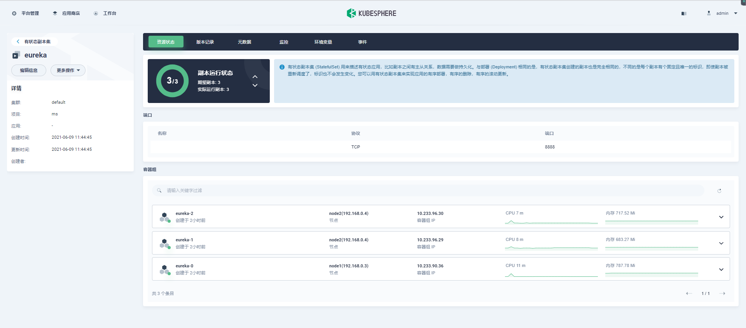The height and width of the screenshot is (328, 746).
Task: Increase replicas with the up chevron
Action: click(255, 77)
